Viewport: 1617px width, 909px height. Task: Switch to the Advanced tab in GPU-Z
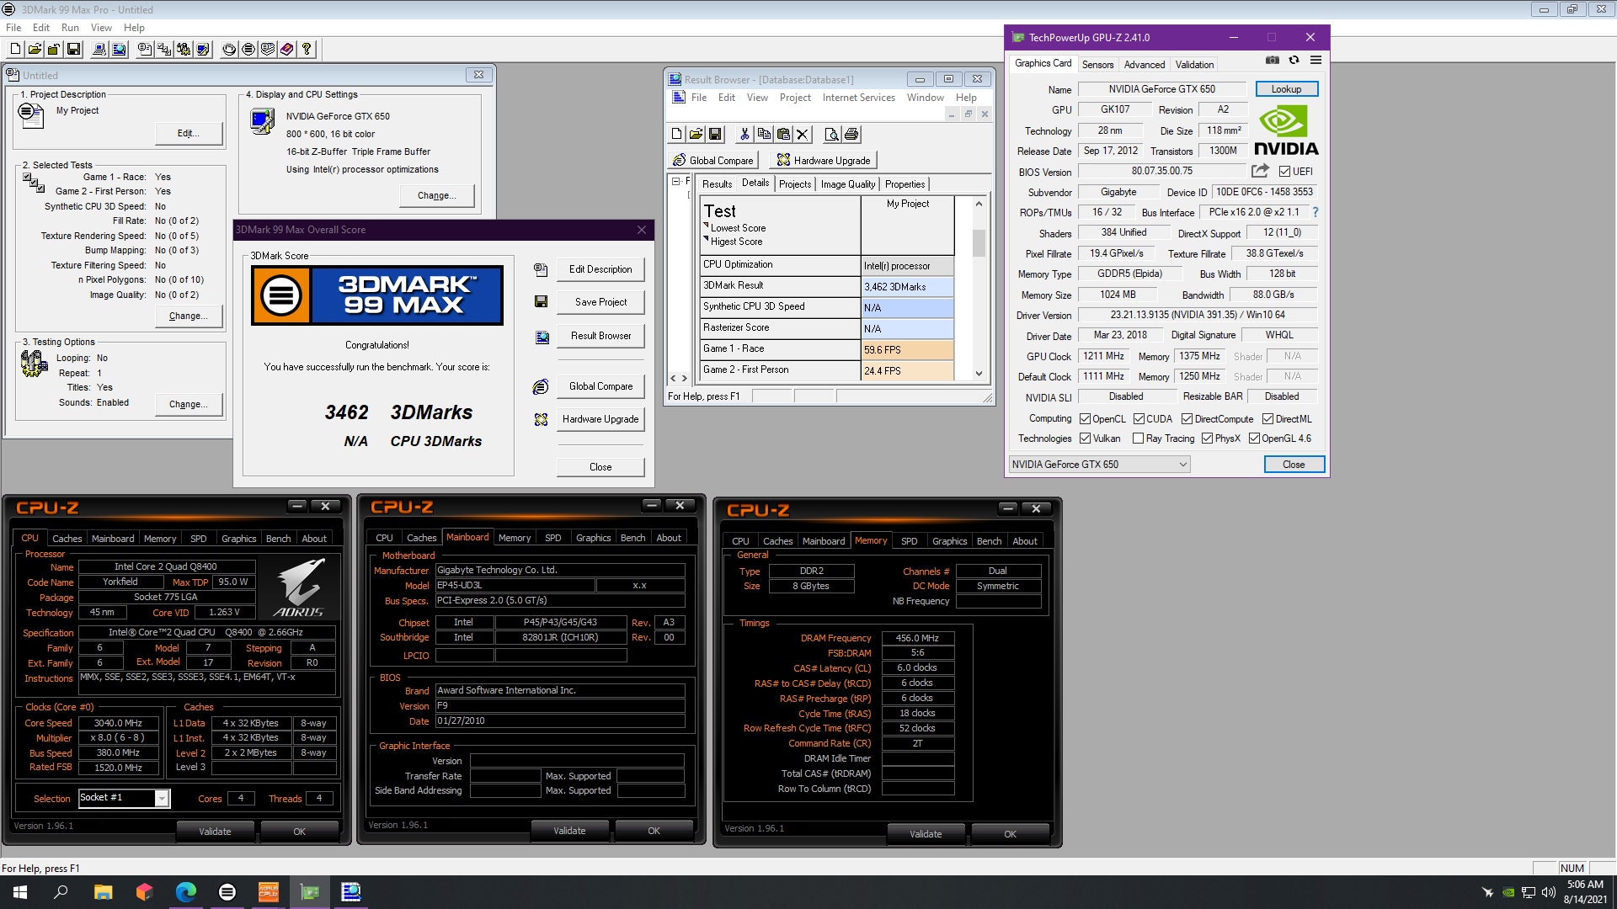1145,65
